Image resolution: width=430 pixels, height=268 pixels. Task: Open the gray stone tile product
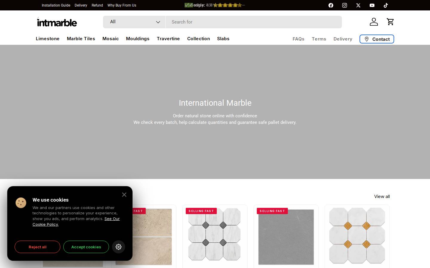tap(286, 236)
